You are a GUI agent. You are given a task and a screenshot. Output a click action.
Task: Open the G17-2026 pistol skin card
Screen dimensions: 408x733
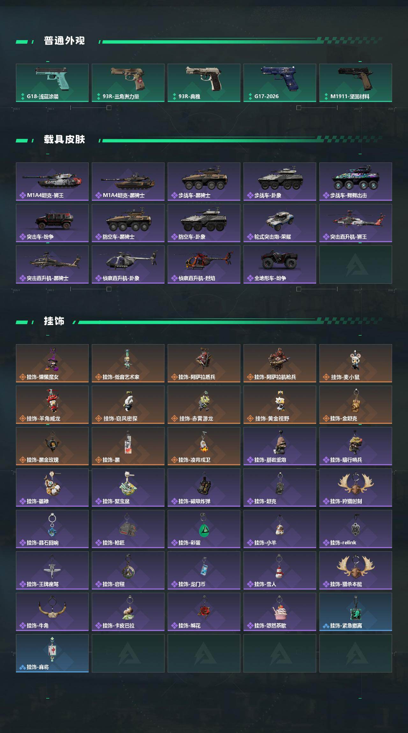[x=280, y=83]
